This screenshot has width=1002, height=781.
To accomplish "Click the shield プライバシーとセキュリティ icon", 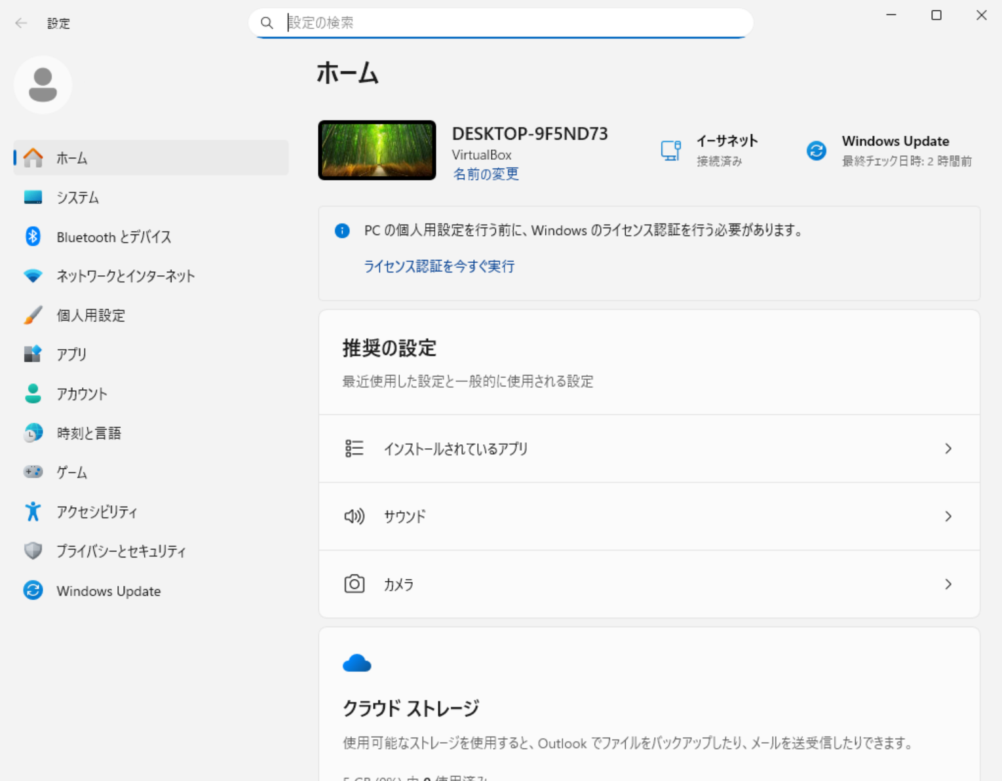I will [x=33, y=551].
